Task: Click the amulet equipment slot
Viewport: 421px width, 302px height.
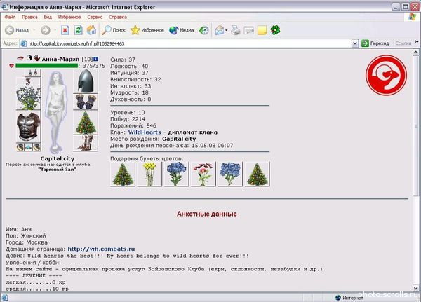Action: pyautogui.click(x=29, y=81)
